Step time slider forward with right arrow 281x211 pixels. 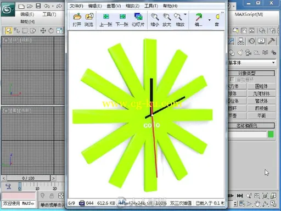(x=53, y=178)
